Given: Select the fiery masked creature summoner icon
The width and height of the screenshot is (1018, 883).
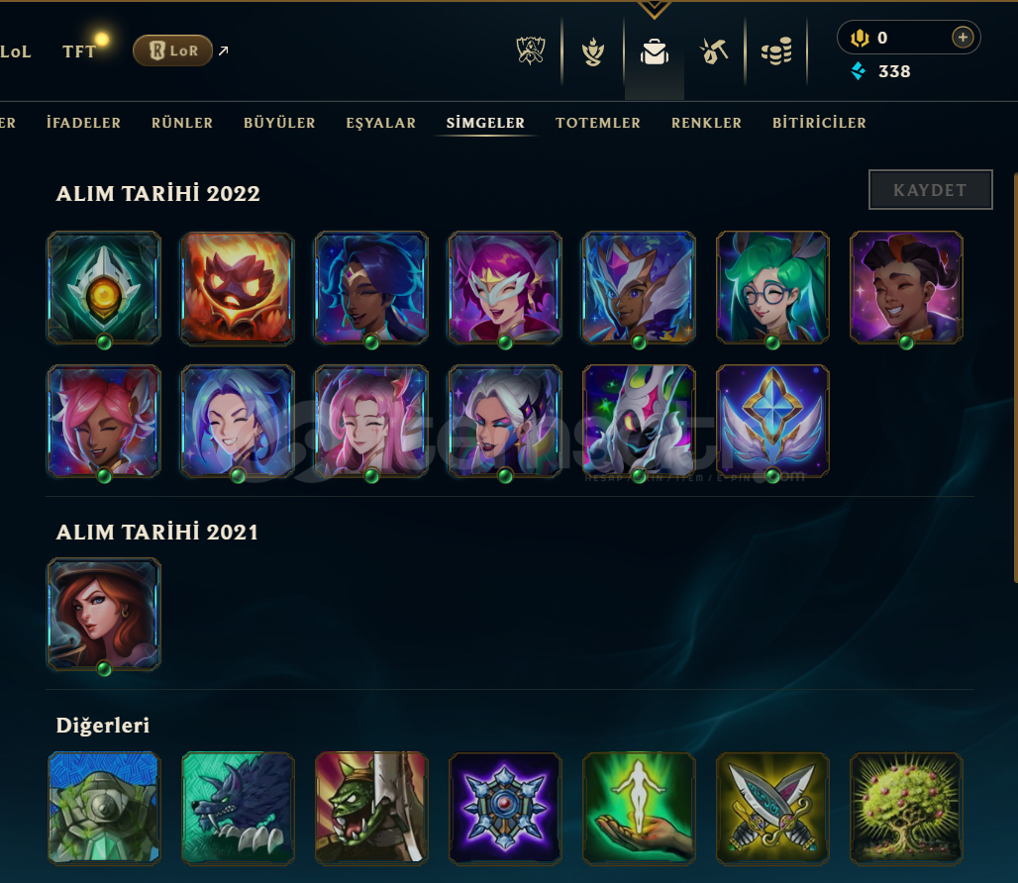Looking at the screenshot, I should click(x=238, y=288).
